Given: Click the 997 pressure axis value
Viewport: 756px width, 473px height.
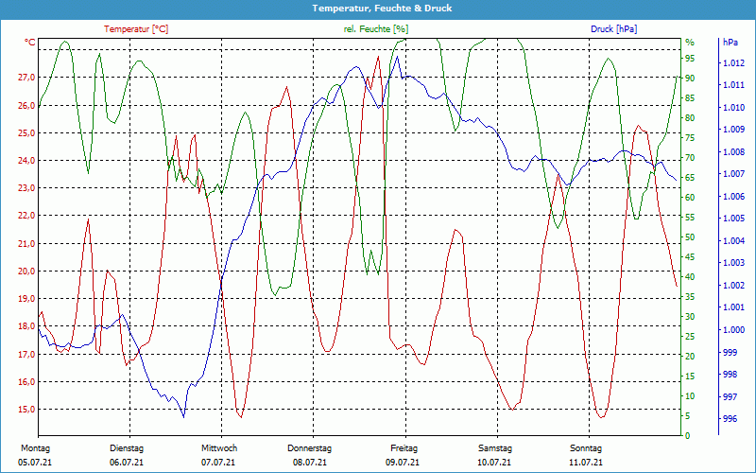Looking at the screenshot, I should pyautogui.click(x=730, y=396).
